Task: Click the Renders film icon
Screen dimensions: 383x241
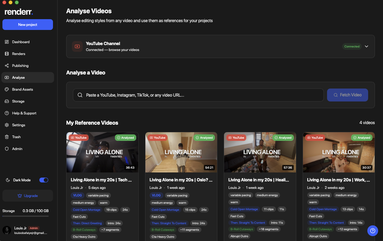Action: click(7, 54)
